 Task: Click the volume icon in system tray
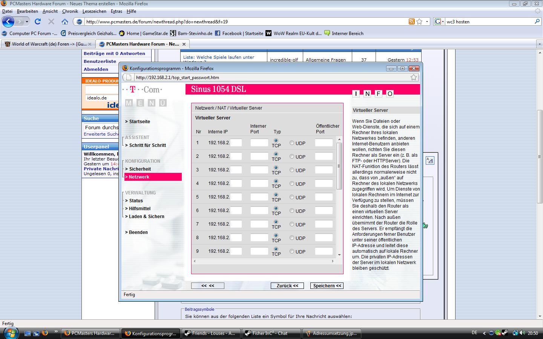(522, 333)
